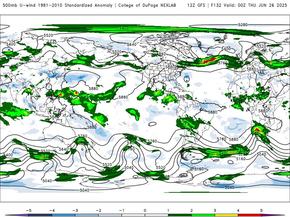Click the '−5' colorbar tick label
This screenshot has height=217, width=290.
click(29, 210)
